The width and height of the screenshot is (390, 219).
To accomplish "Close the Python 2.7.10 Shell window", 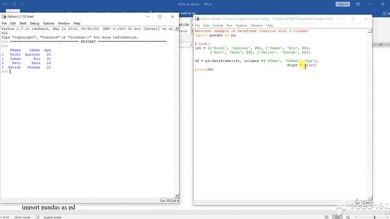I will [172, 16].
